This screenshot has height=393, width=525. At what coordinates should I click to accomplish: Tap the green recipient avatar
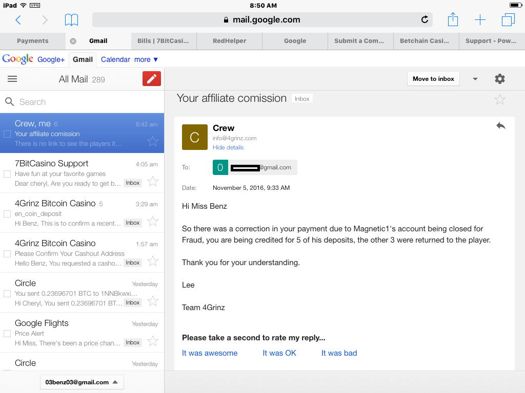coord(220,167)
